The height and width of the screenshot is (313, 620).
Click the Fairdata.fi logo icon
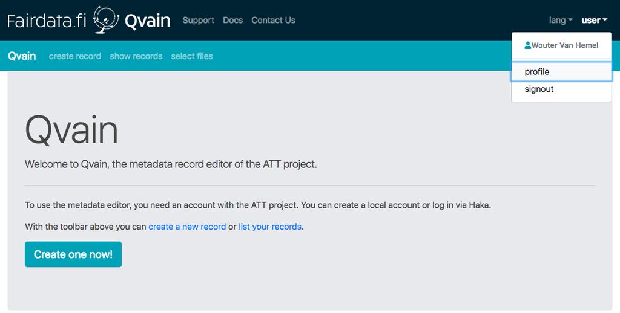tap(105, 20)
